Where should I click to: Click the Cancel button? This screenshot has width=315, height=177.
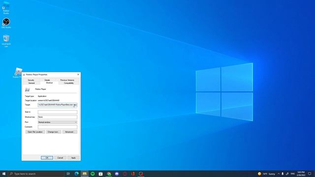point(60,158)
